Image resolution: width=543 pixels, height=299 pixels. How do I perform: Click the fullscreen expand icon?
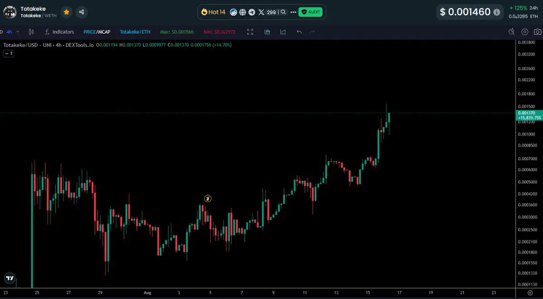point(250,32)
